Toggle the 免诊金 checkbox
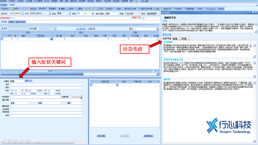258x145 pixels. (88, 29)
